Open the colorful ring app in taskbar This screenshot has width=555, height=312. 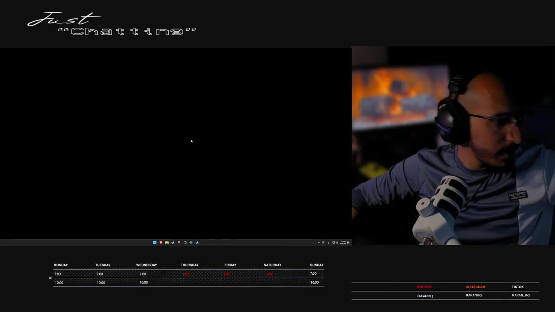coord(185,243)
